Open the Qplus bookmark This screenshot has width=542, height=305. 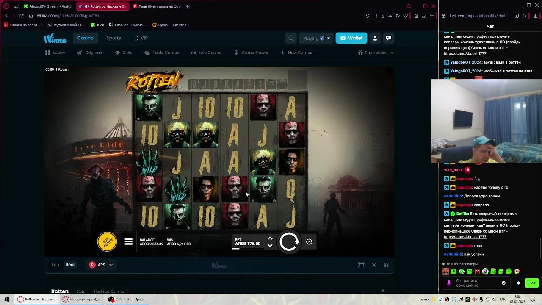pos(171,25)
